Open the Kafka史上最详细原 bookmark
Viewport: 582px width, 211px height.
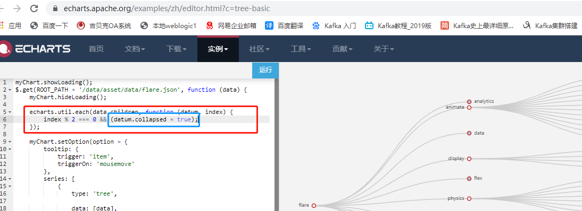click(x=477, y=25)
